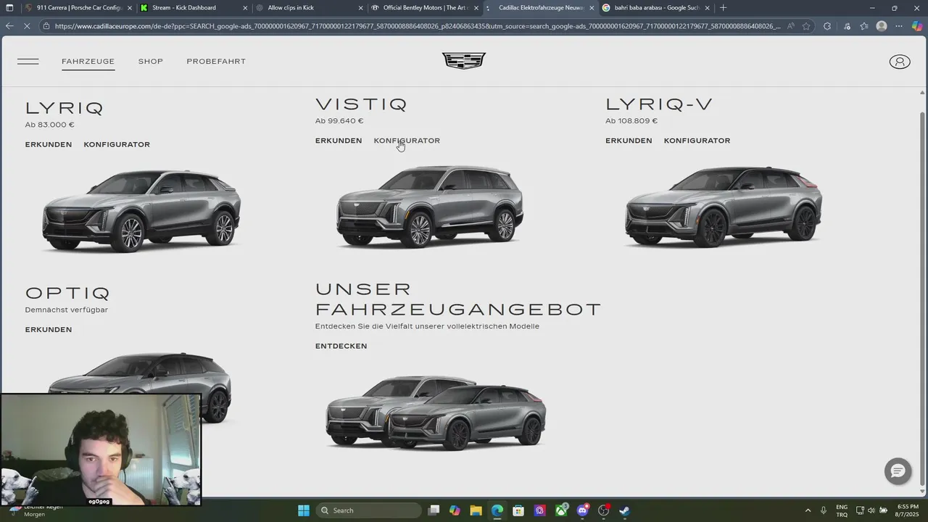This screenshot has width=928, height=522.
Task: Stop page loading button
Action: [x=28, y=26]
